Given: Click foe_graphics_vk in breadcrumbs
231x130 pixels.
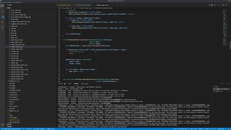Looking at the screenshot, I should pyautogui.click(x=67, y=8).
